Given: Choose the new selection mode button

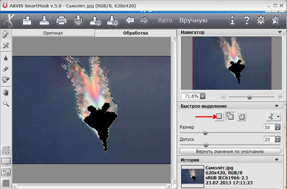Looking at the screenshot, I should pyautogui.click(x=219, y=116).
